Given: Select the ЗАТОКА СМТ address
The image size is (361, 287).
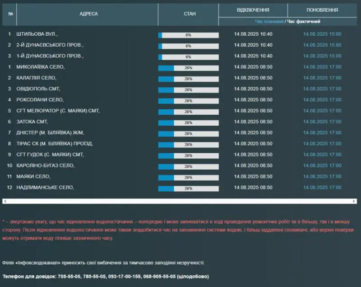Looking at the screenshot, I should point(32,122).
